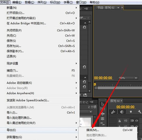Click the 历史记录 panel tab

pos(84,102)
